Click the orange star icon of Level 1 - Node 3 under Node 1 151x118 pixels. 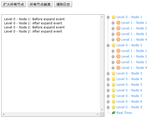click(x=118, y=34)
